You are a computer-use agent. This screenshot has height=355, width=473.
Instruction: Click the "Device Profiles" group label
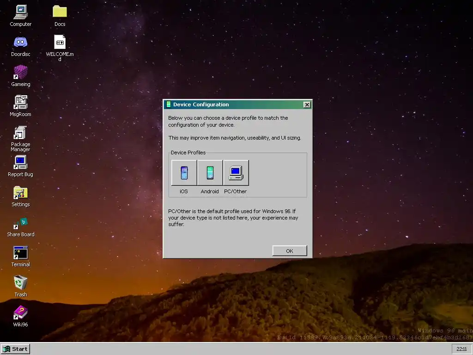(x=188, y=153)
